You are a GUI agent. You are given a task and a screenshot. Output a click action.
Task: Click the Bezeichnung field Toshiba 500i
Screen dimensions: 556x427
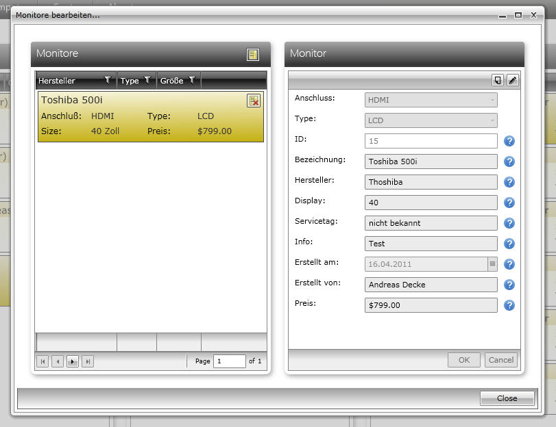pyautogui.click(x=431, y=161)
